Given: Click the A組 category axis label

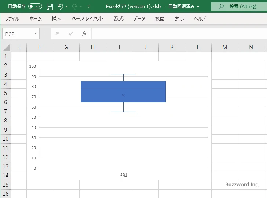Looking at the screenshot, I should coord(124,175).
